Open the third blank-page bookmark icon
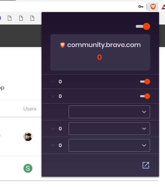 point(32,18)
